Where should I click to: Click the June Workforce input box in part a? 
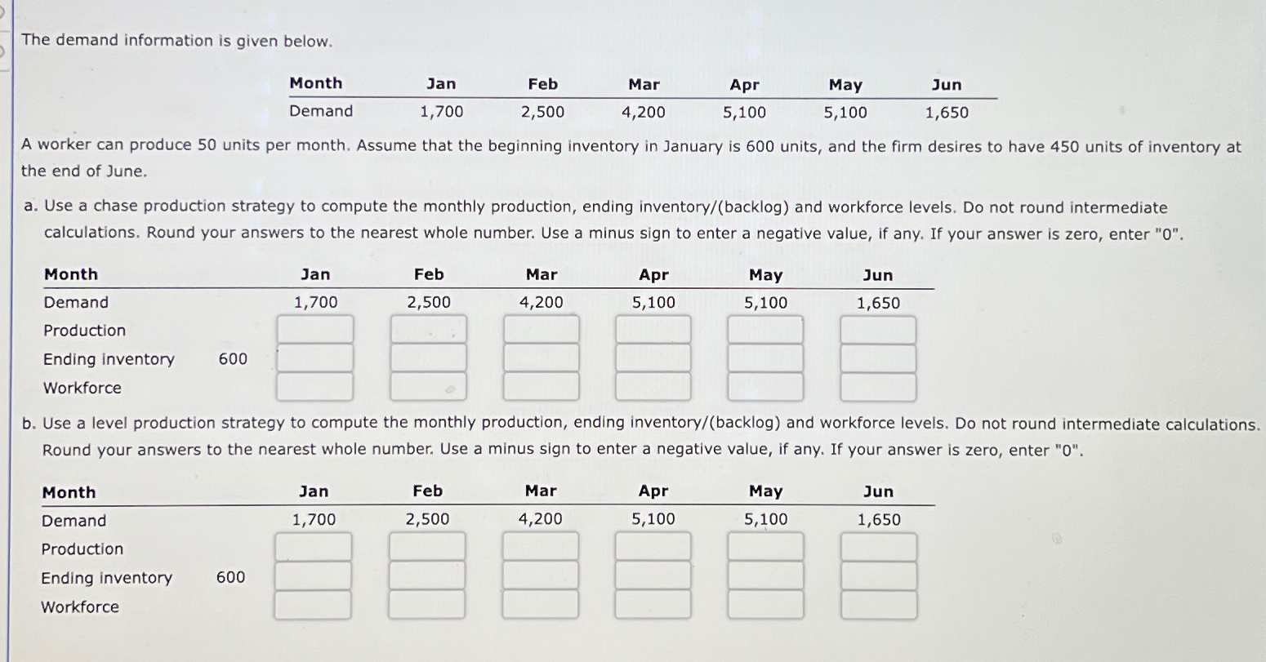878,387
